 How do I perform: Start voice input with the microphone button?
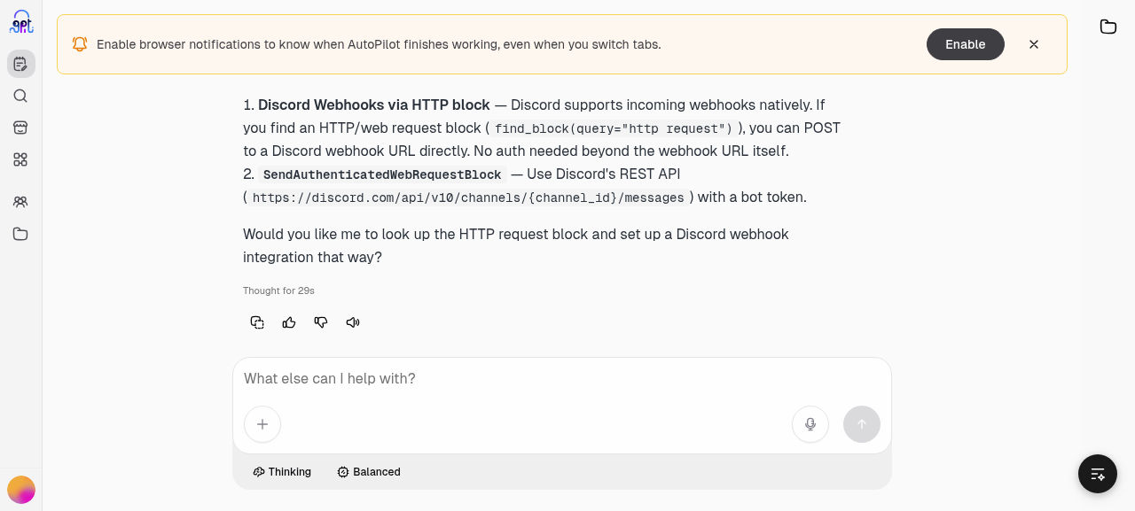pyautogui.click(x=810, y=424)
